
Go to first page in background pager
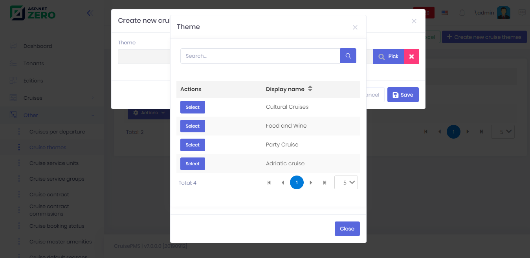point(426,132)
